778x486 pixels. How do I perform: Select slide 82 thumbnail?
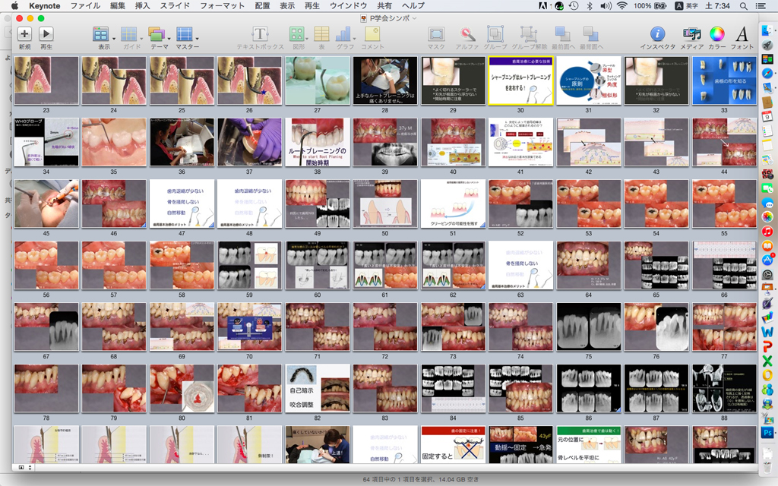[x=317, y=388]
